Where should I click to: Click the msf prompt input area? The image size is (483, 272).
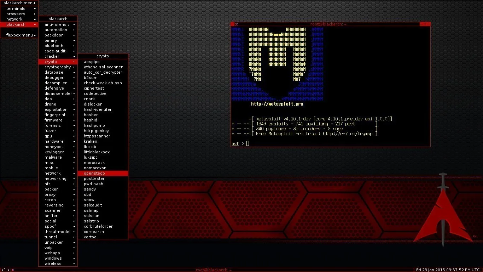[248, 143]
